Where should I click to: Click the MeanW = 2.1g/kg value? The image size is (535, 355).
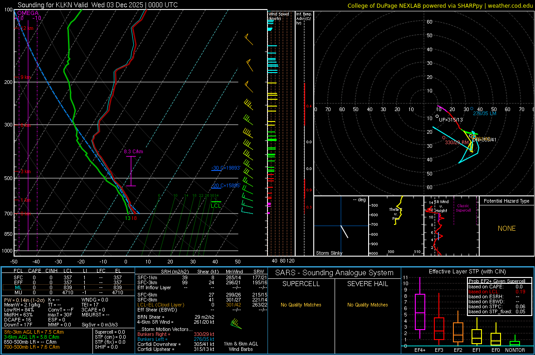click(x=22, y=305)
